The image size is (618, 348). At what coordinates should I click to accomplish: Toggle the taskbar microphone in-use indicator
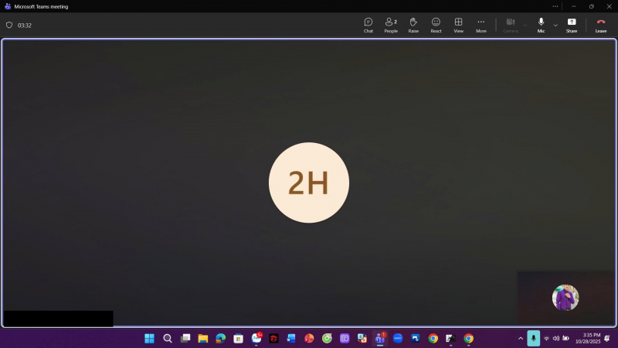coord(534,338)
